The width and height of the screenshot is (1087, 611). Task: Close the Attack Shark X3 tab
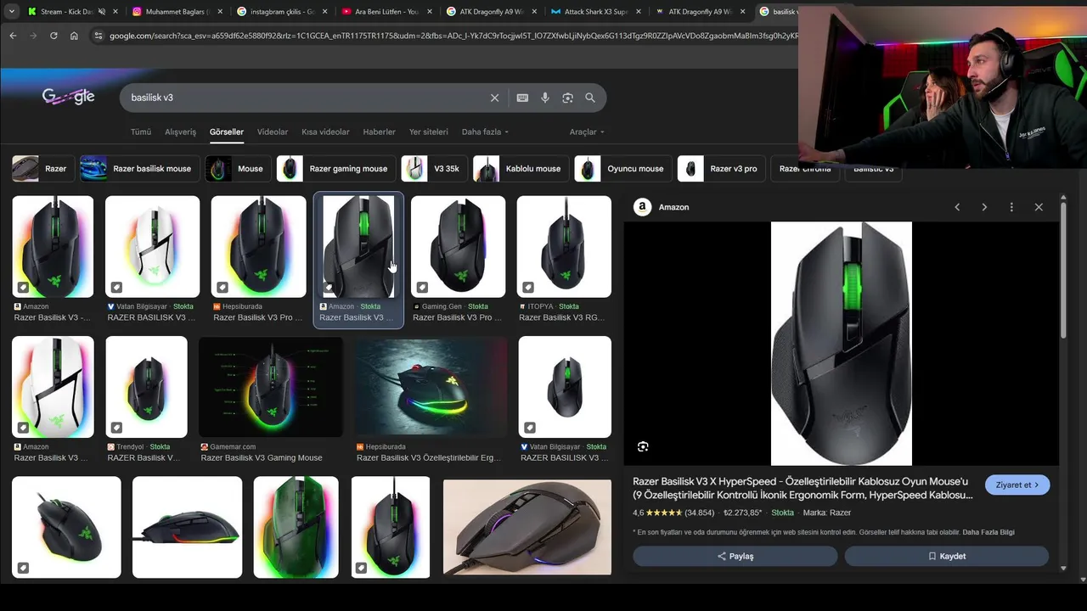tap(637, 12)
